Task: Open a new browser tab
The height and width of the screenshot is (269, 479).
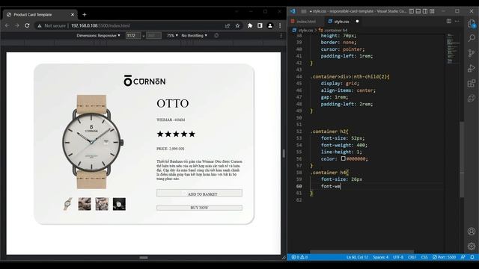Action: (x=85, y=14)
